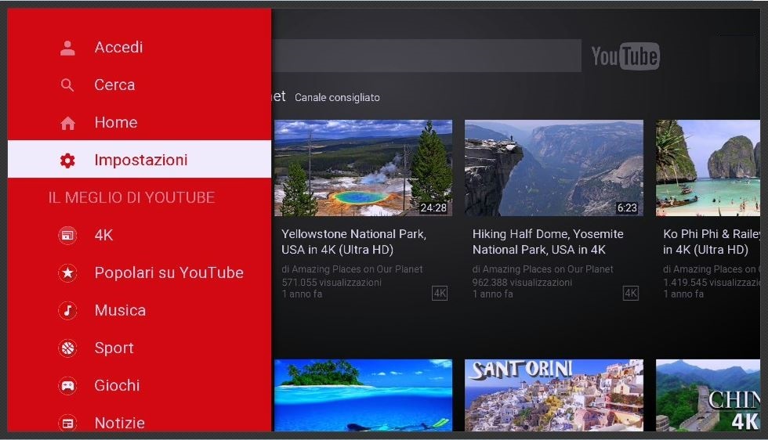Click 'Canale consigliato' label
This screenshot has height=440, width=768.
337,97
